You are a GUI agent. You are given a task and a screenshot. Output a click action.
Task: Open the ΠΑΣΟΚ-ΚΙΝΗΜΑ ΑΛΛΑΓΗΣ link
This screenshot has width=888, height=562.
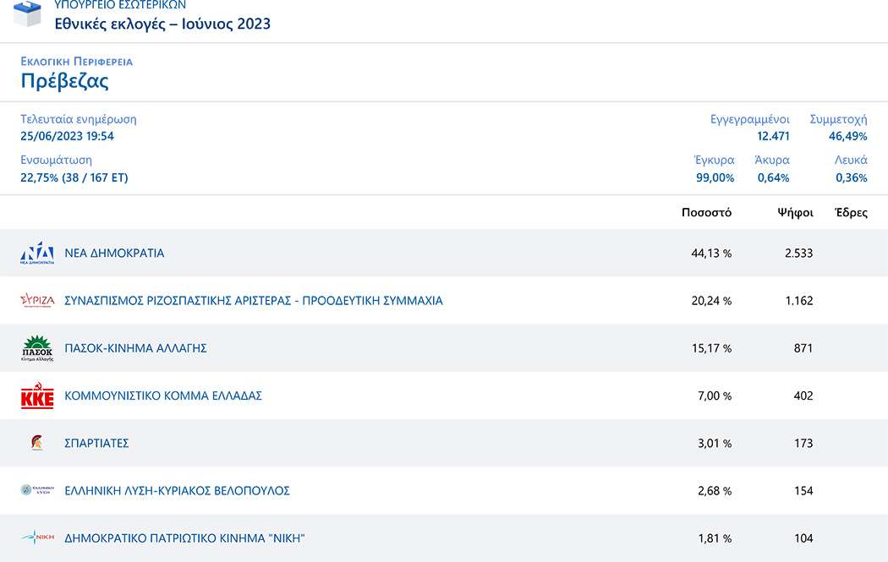pyautogui.click(x=135, y=348)
